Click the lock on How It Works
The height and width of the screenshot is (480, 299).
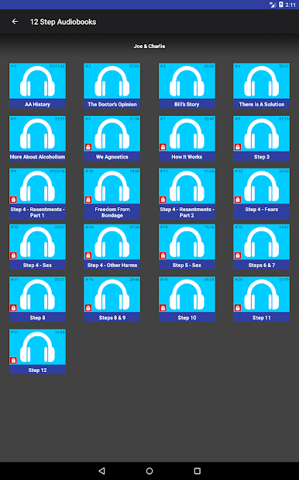(163, 147)
